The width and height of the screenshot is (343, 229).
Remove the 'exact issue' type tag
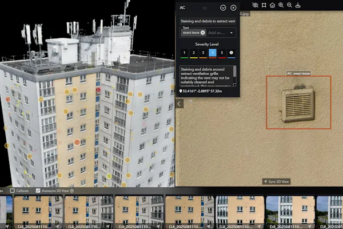click(x=202, y=33)
